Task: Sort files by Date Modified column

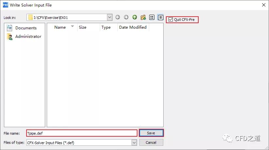Action: (133, 27)
